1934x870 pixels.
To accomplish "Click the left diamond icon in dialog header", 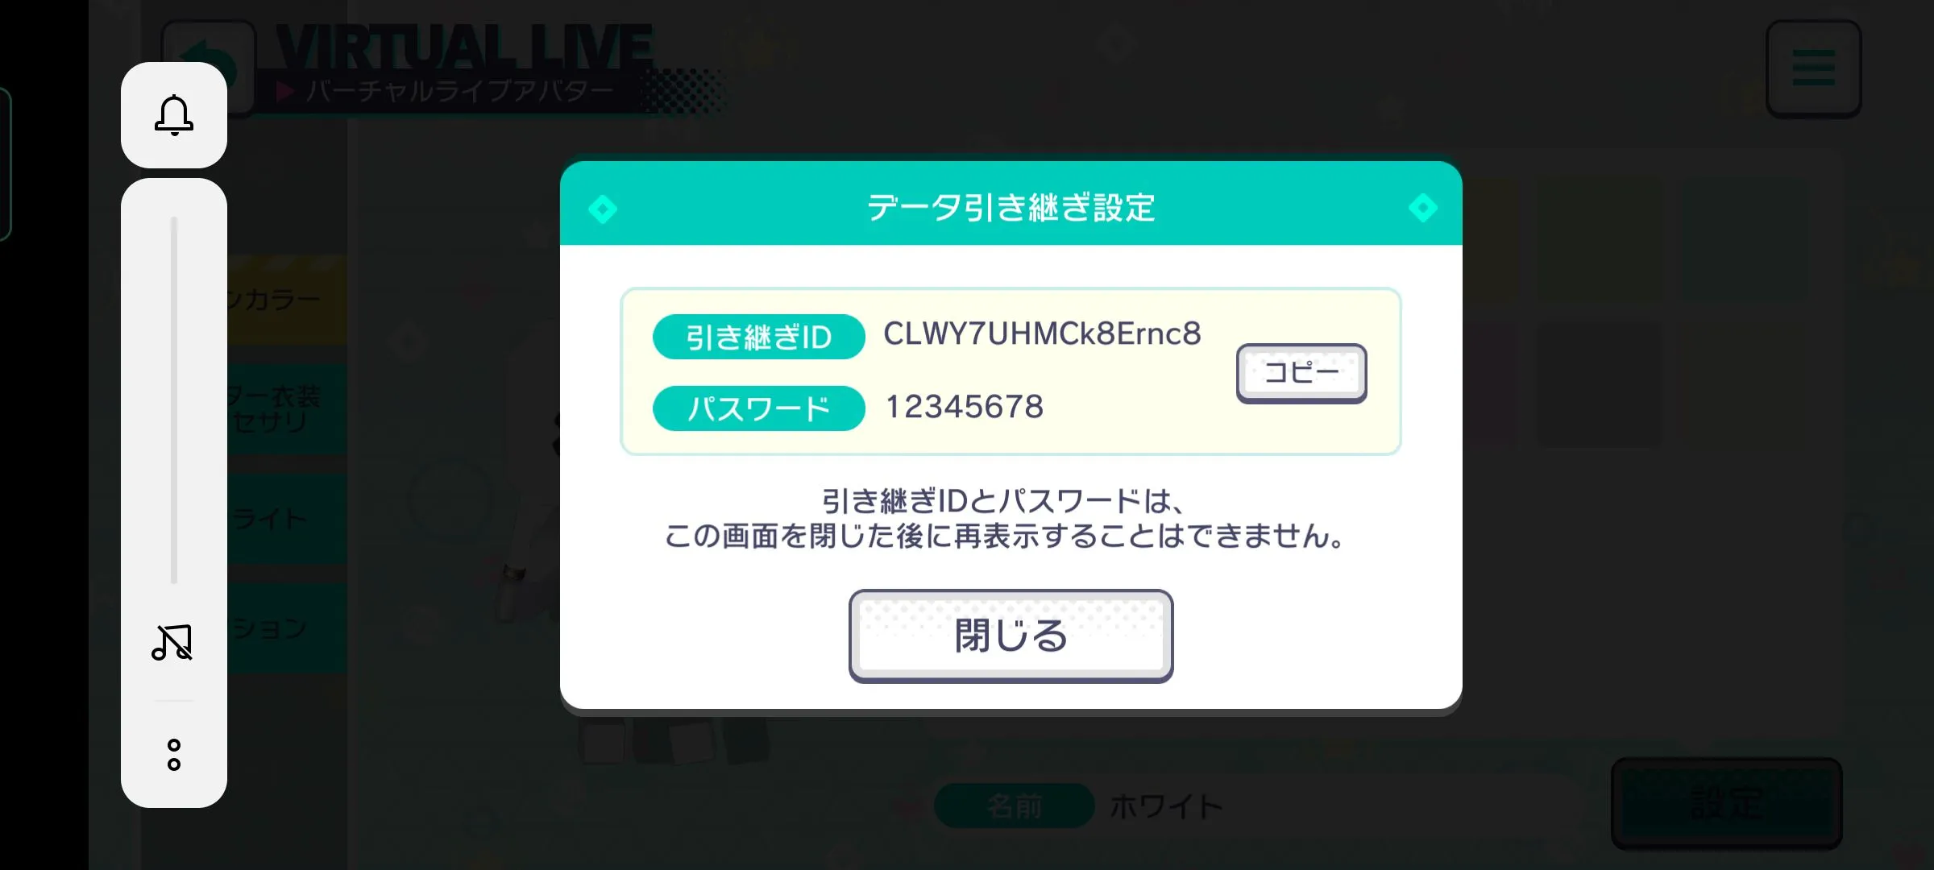I will 603,209.
